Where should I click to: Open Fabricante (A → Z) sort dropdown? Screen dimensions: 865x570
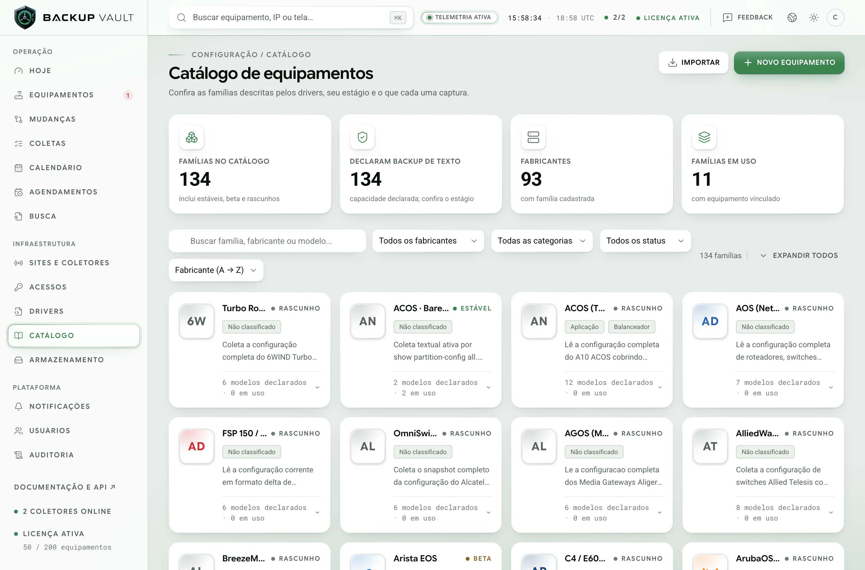[216, 270]
